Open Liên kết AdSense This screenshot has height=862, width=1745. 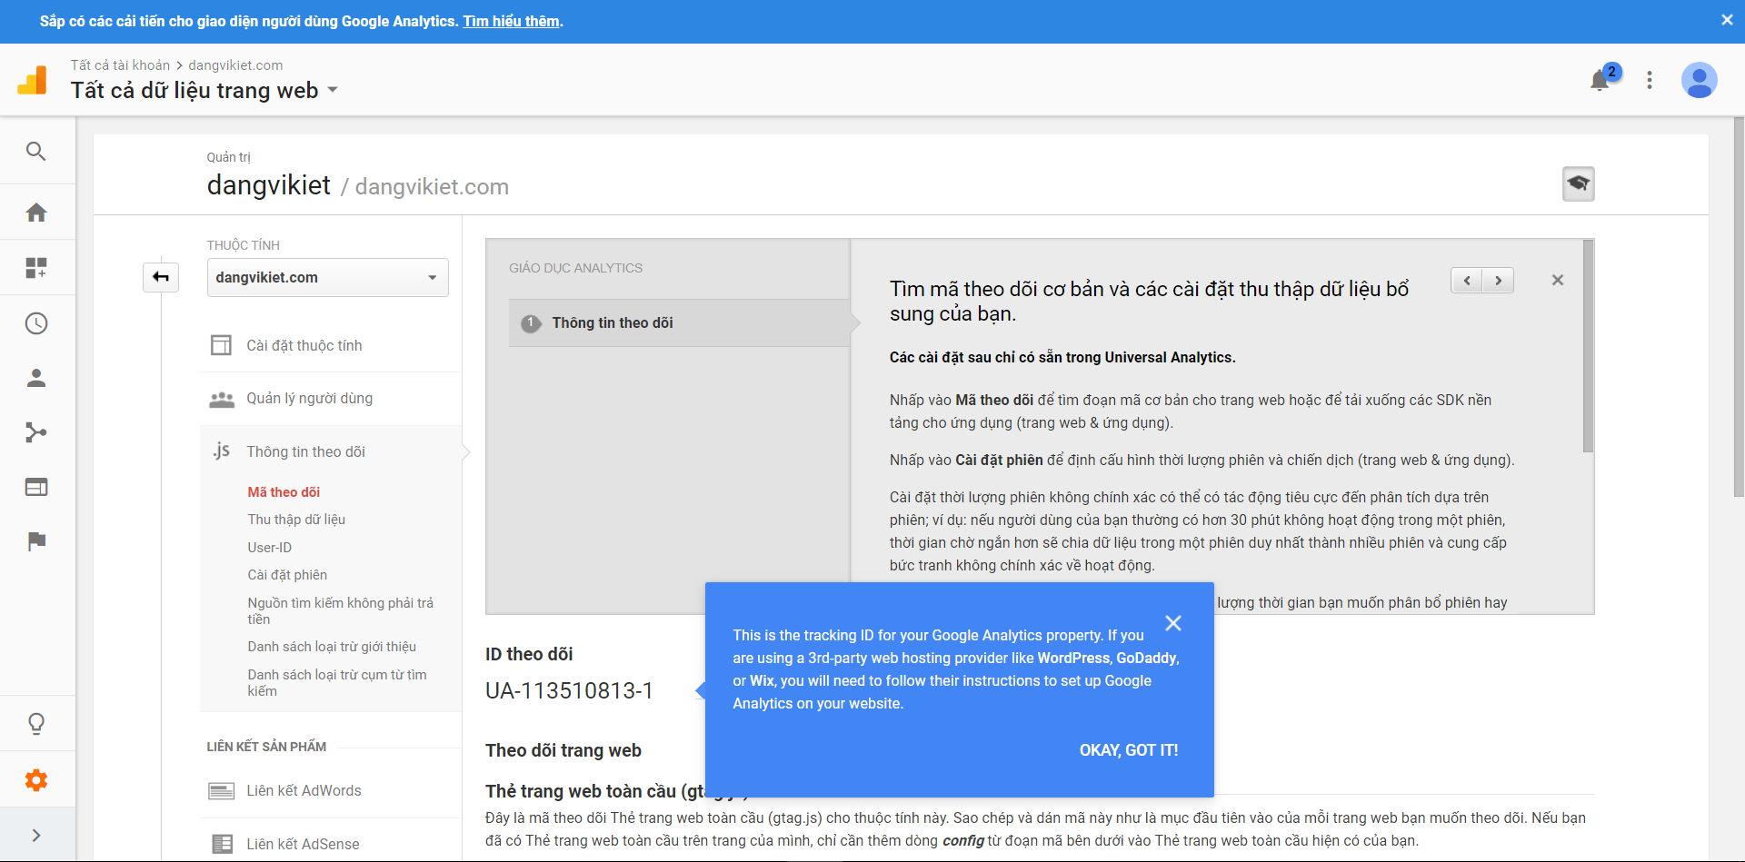pos(303,844)
